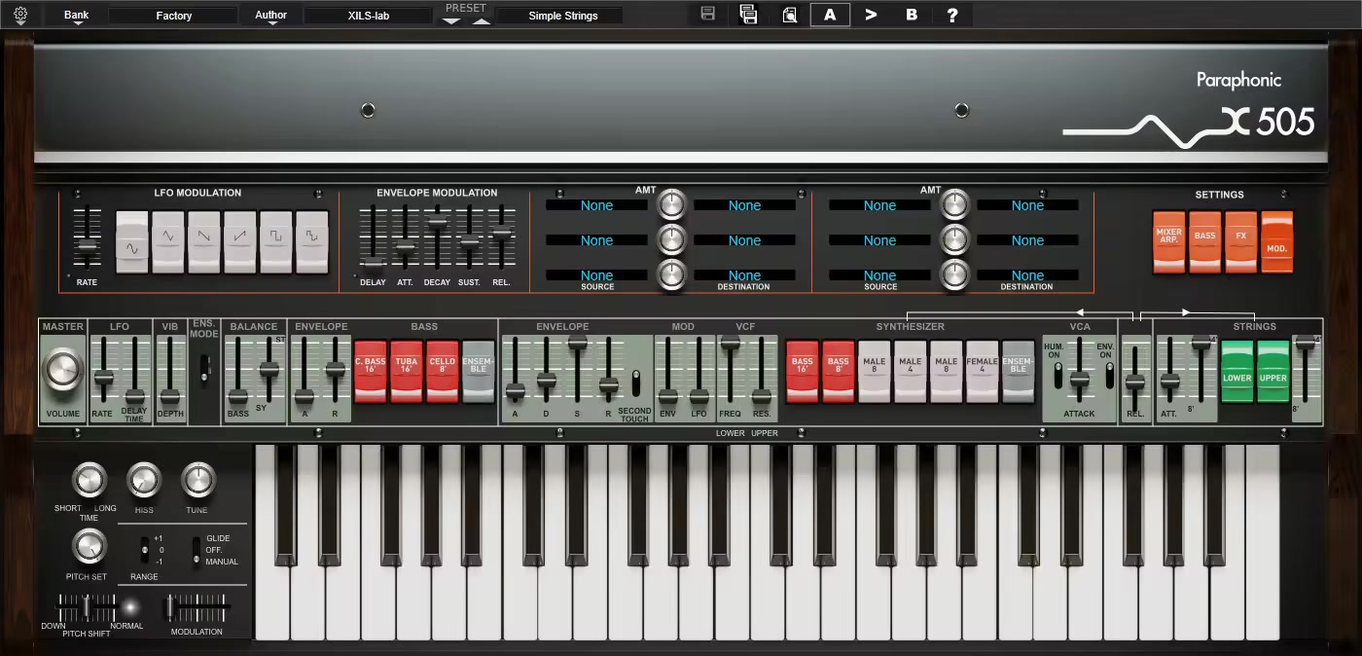Open the Simple Strings preset list
The height and width of the screenshot is (656, 1362).
561,16
